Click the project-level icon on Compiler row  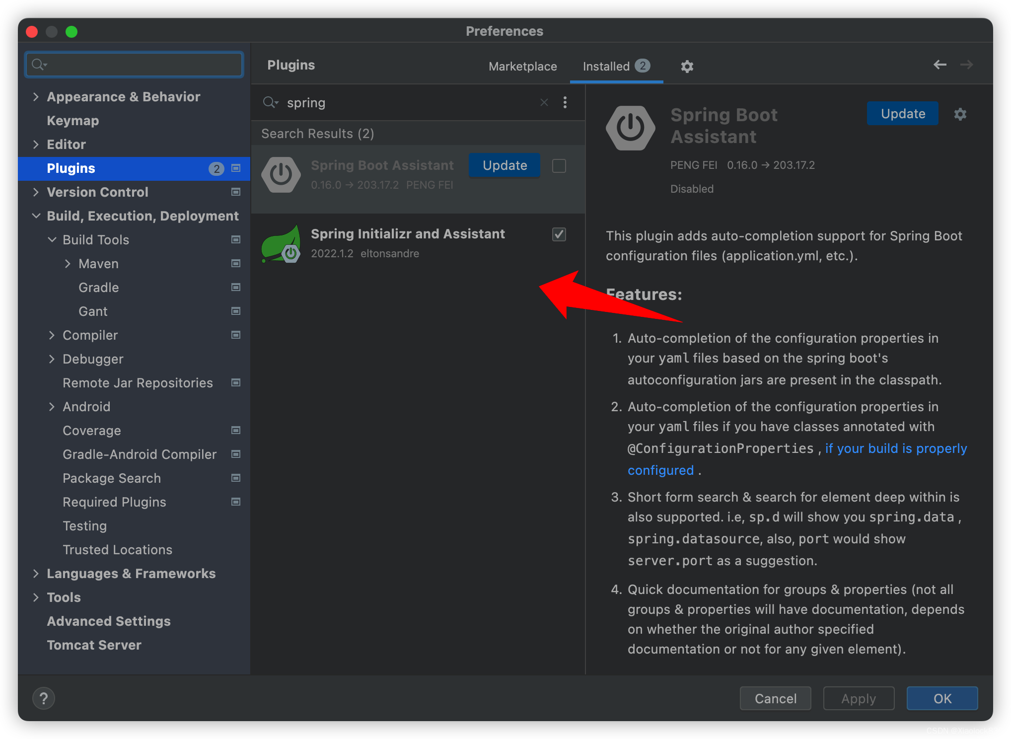[236, 335]
